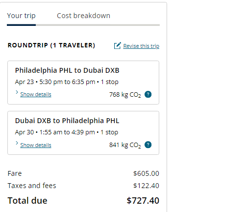
Task: Click the 841 kg CO2 emissions text
Action: pos(125,145)
